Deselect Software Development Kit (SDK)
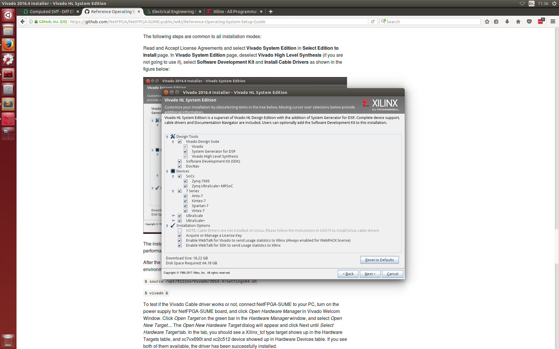The image size is (559, 349). click(180, 161)
